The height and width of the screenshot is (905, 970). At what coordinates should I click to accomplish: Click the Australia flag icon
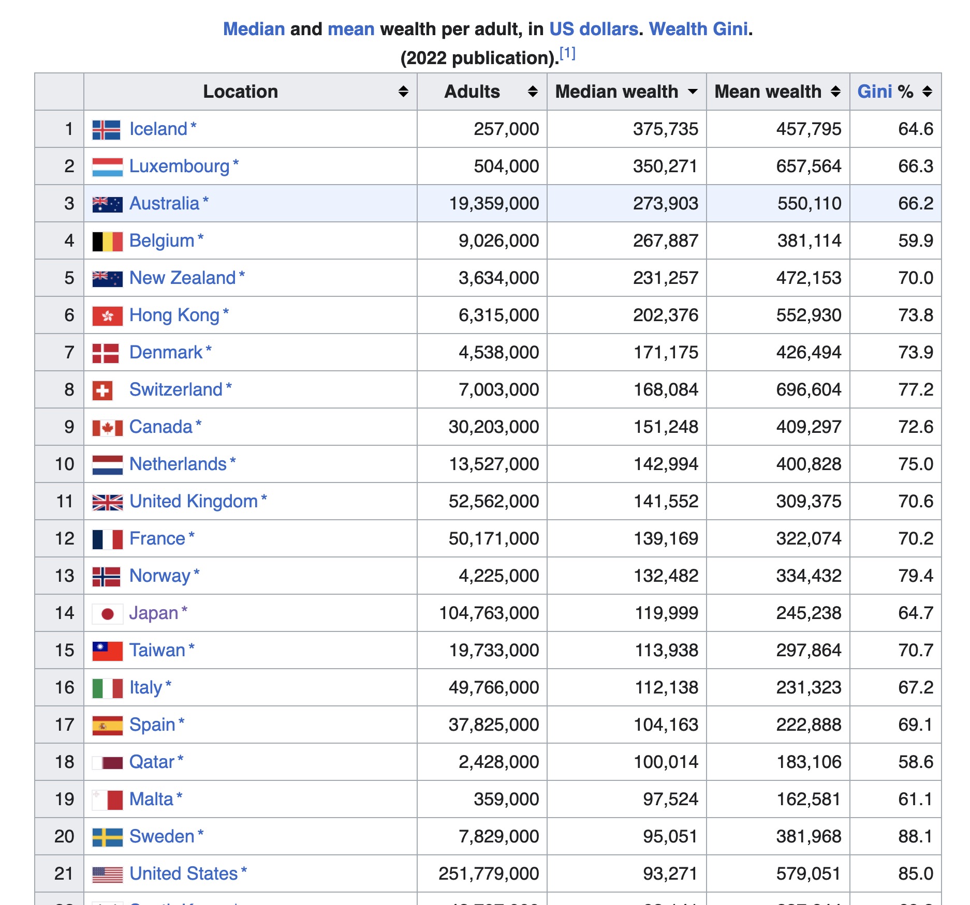tap(107, 204)
